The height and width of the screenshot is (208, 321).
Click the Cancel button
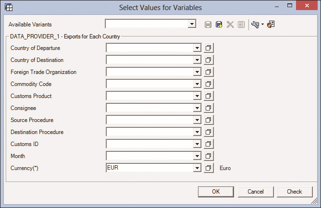click(x=256, y=192)
